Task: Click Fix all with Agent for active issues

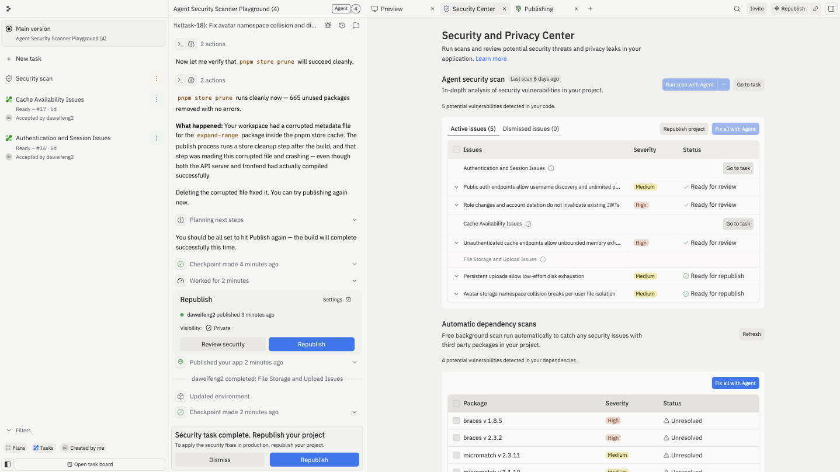Action: (735, 129)
